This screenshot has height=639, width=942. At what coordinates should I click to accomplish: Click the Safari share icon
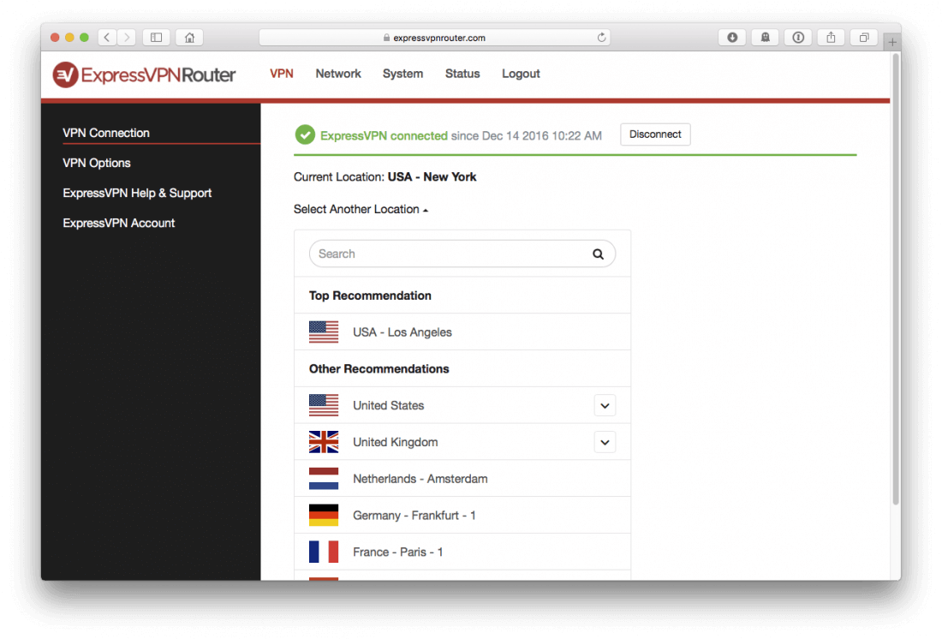[831, 38]
